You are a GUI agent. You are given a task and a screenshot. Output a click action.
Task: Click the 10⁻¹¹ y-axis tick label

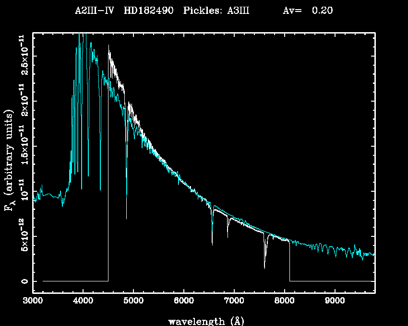(x=23, y=191)
